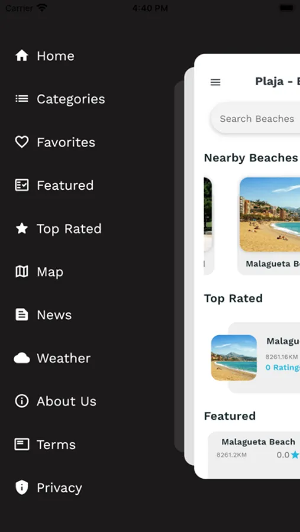Select the Favorites heart icon
The image size is (300, 532).
pyautogui.click(x=22, y=142)
